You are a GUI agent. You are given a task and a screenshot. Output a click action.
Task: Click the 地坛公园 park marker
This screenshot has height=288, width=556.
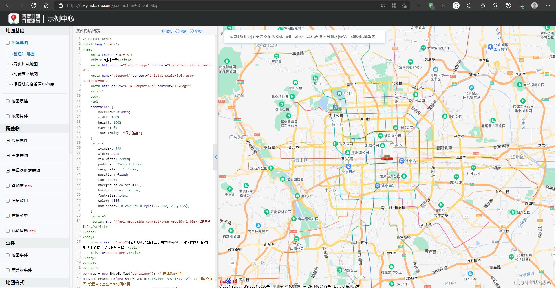[x=396, y=128]
